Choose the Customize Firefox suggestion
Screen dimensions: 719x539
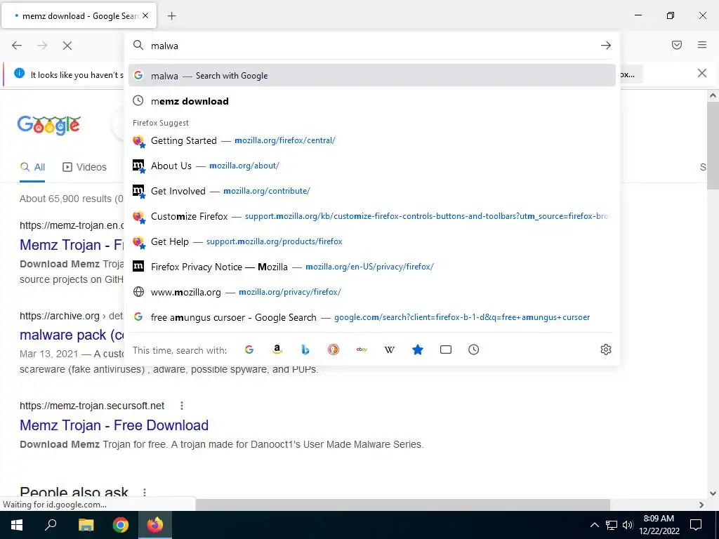pyautogui.click(x=372, y=216)
